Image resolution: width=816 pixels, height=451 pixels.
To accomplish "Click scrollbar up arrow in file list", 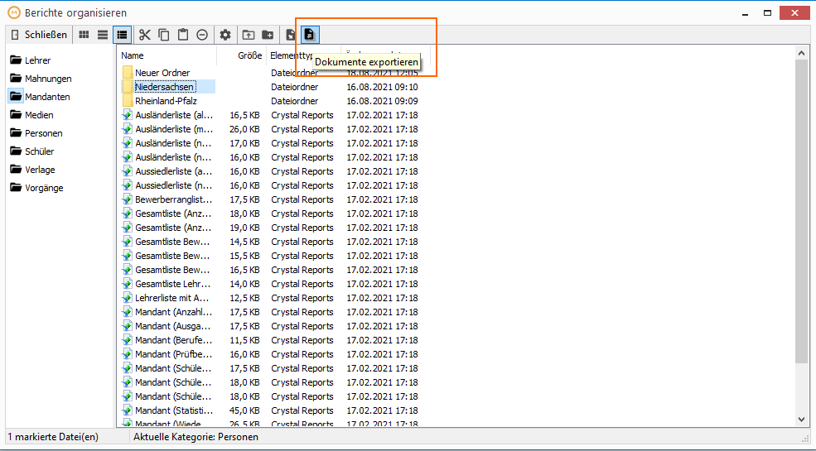I will coord(801,52).
